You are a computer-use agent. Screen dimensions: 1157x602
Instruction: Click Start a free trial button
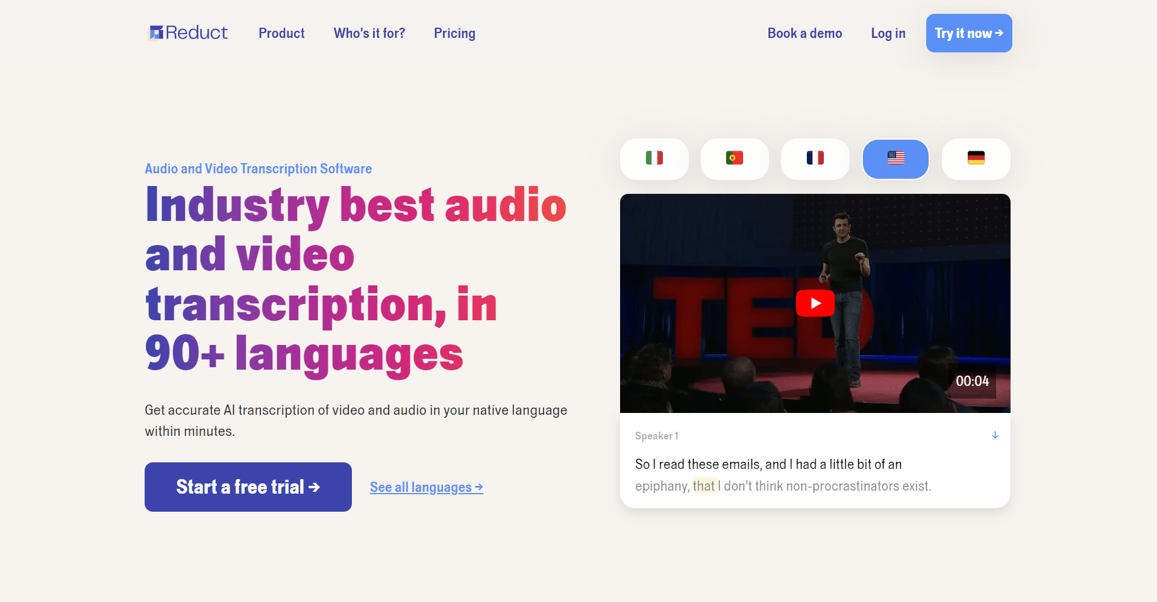point(248,487)
